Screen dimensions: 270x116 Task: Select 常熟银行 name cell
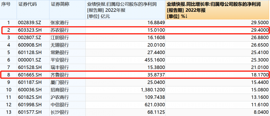click(x=60, y=52)
